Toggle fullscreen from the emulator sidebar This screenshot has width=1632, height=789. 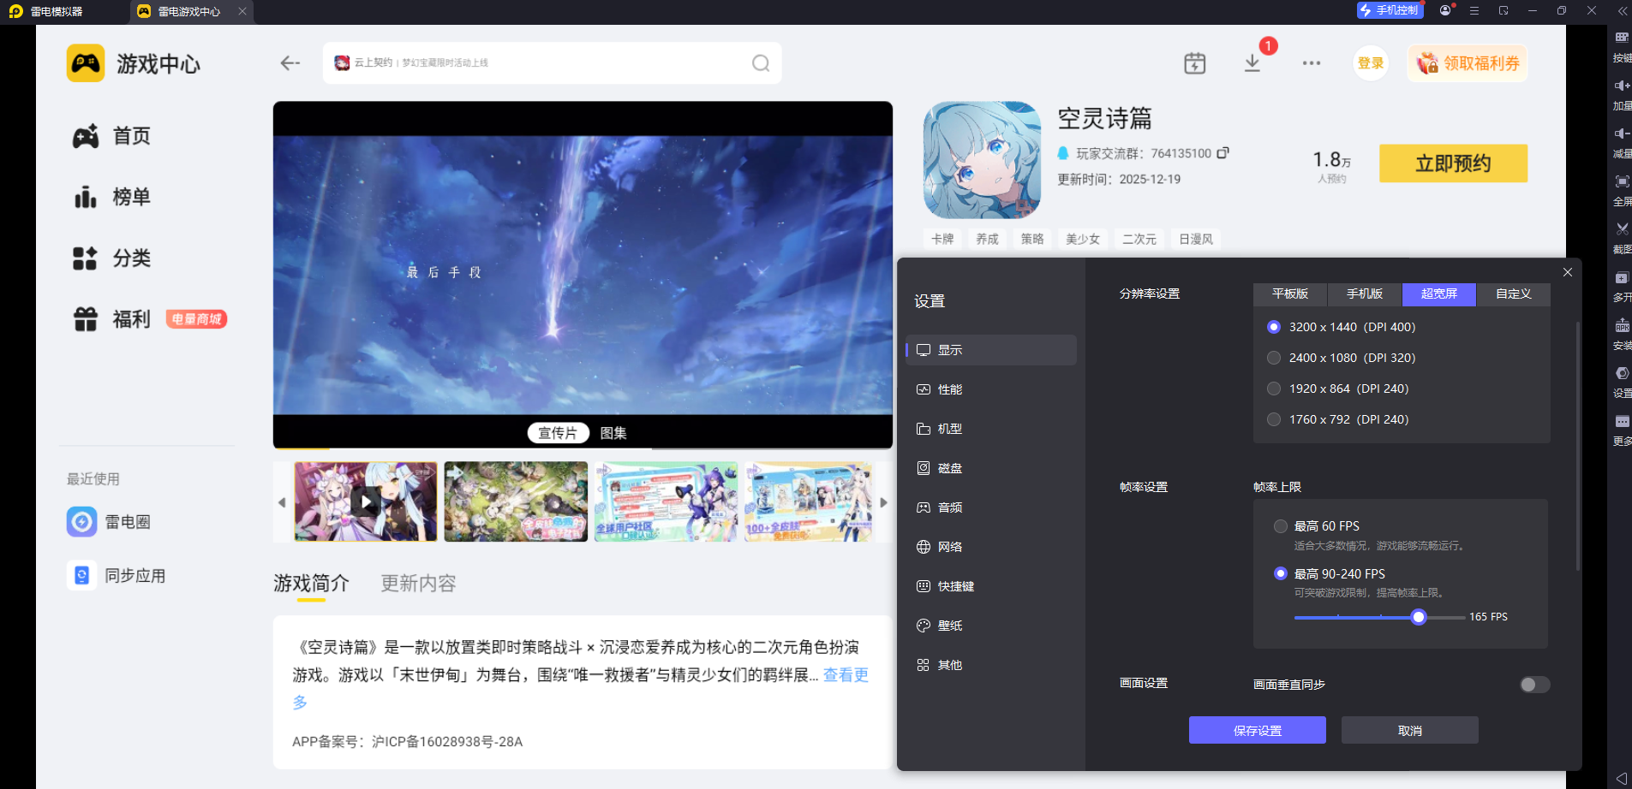coord(1622,181)
